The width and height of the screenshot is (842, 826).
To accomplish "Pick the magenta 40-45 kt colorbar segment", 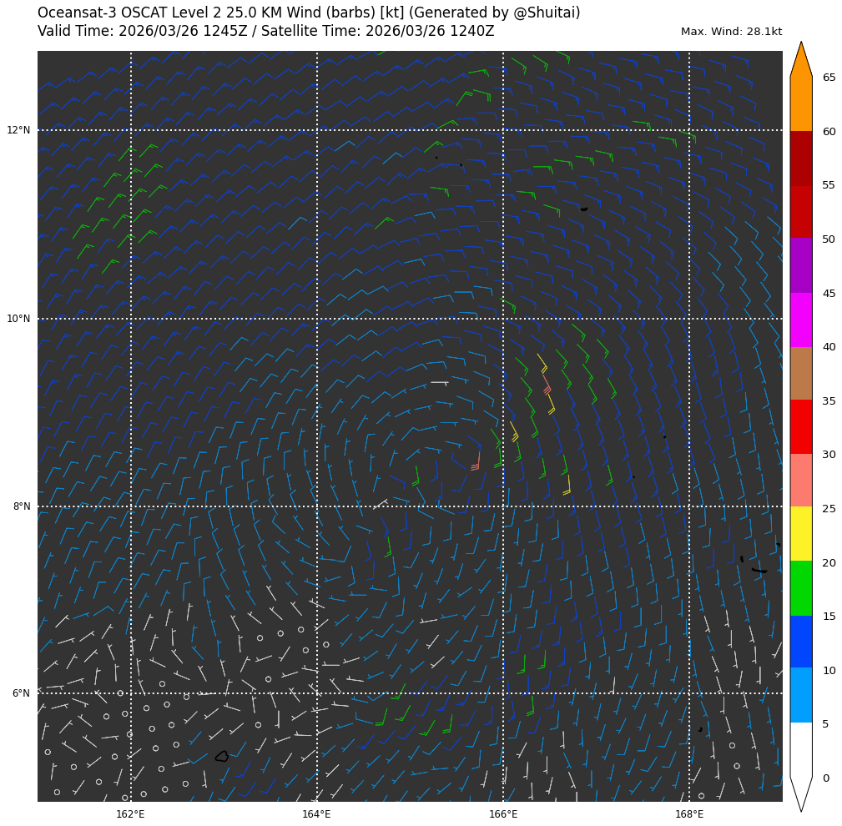I will (800, 320).
